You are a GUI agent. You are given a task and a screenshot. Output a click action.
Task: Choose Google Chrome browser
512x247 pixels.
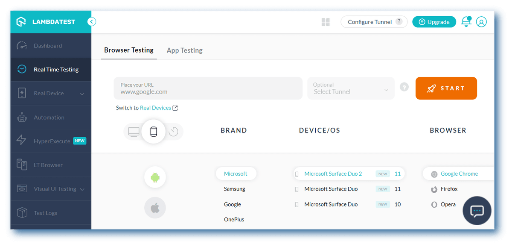(459, 174)
